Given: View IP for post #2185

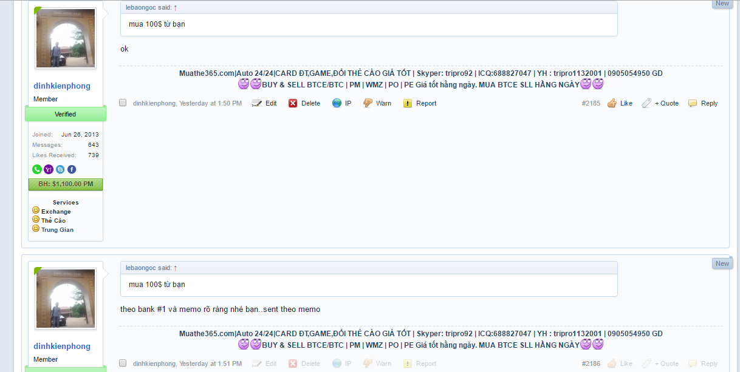Looking at the screenshot, I should [342, 103].
